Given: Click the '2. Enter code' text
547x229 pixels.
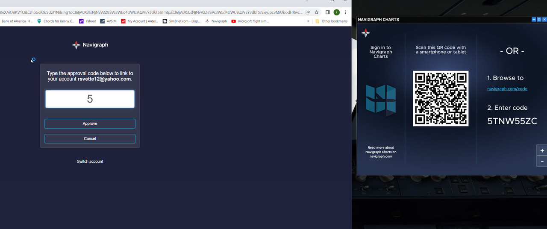Looking at the screenshot, I should coord(507,108).
